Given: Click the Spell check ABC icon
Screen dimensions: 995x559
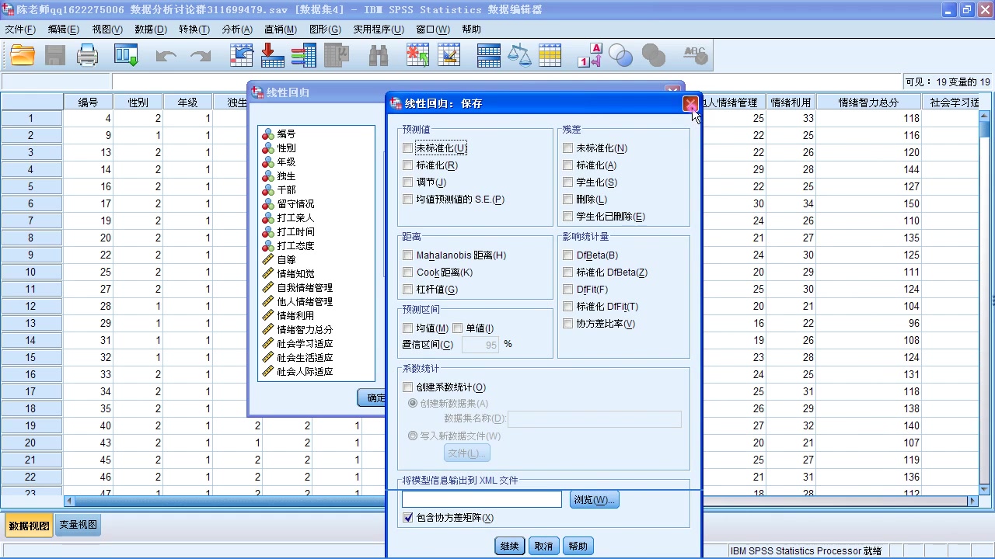Looking at the screenshot, I should pyautogui.click(x=694, y=55).
